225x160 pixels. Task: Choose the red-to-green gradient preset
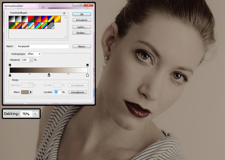31,19
